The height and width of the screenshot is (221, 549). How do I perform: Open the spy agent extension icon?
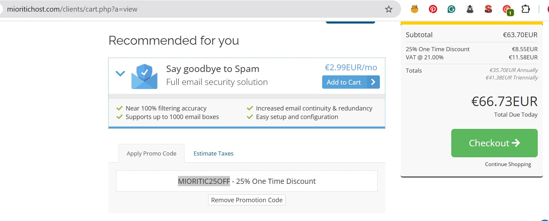(x=470, y=9)
